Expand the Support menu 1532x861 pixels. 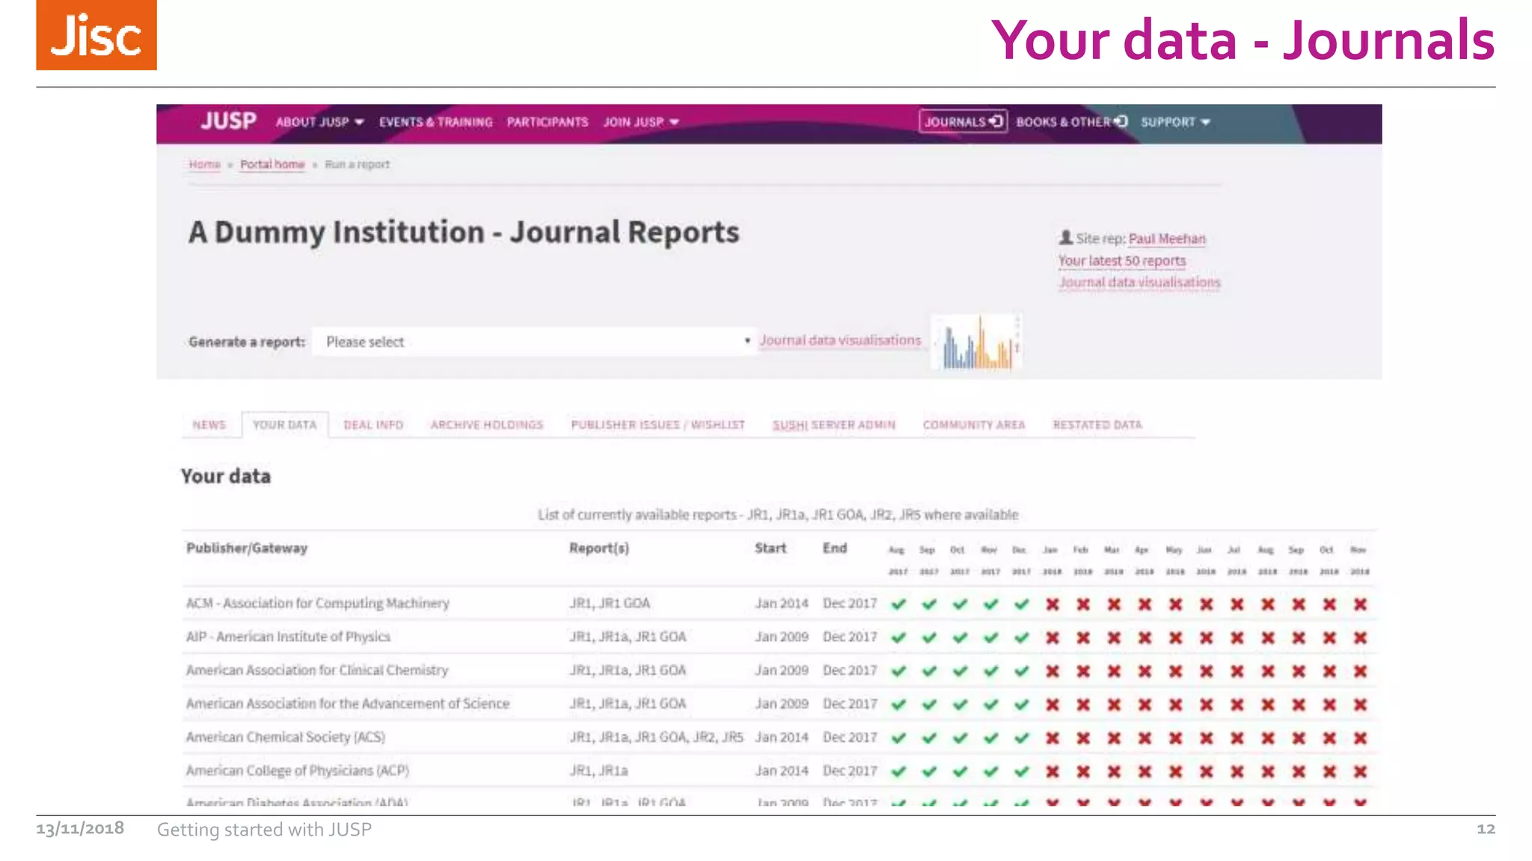tap(1175, 122)
